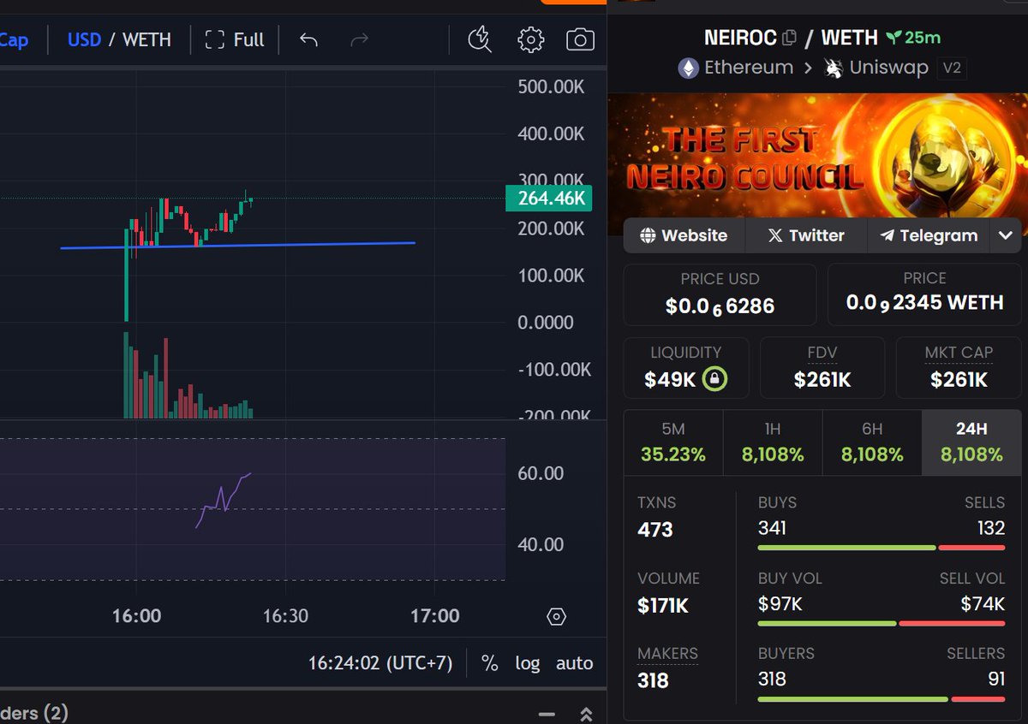Click the Uniswap unicorn icon
This screenshot has height=724, width=1028.
[833, 67]
